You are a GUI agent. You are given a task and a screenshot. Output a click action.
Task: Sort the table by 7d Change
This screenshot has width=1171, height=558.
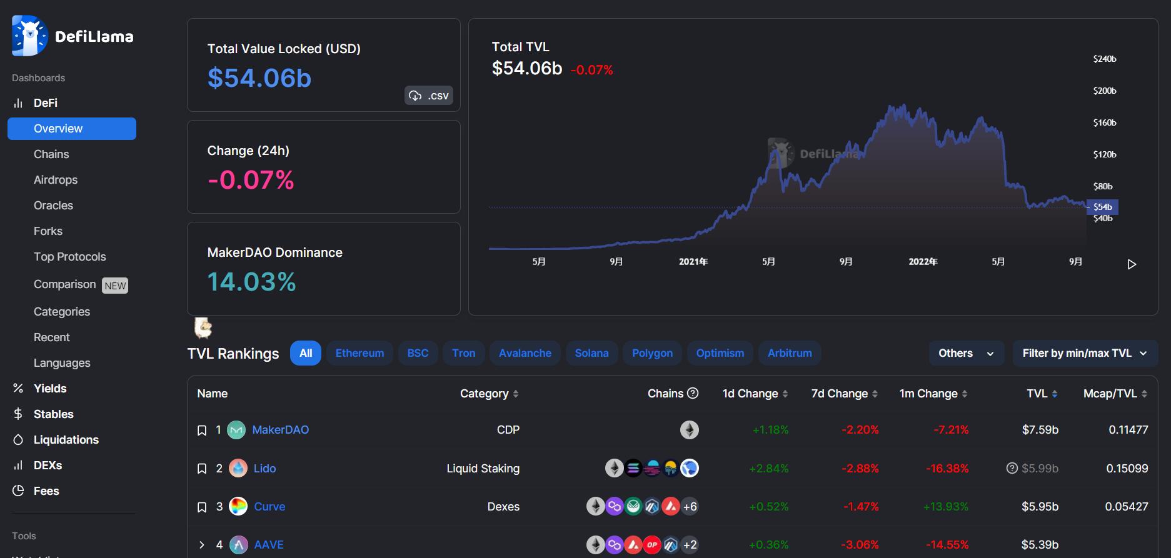click(845, 394)
